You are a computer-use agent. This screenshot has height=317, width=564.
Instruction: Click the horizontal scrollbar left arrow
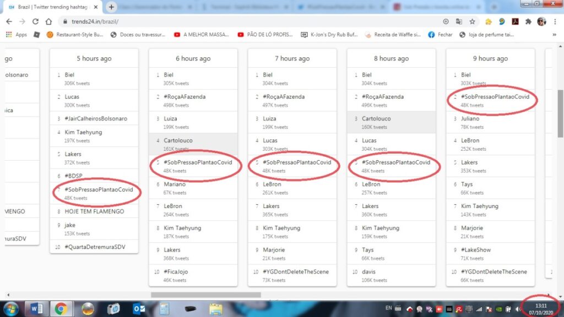[x=8, y=295]
